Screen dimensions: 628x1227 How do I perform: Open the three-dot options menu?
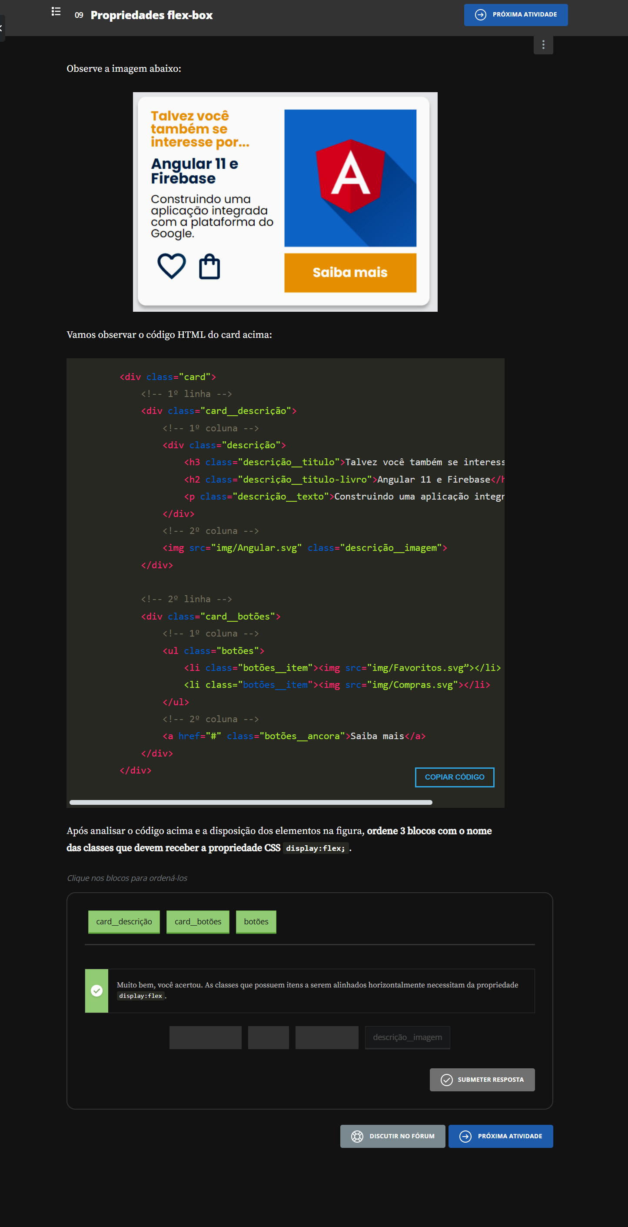click(x=543, y=45)
